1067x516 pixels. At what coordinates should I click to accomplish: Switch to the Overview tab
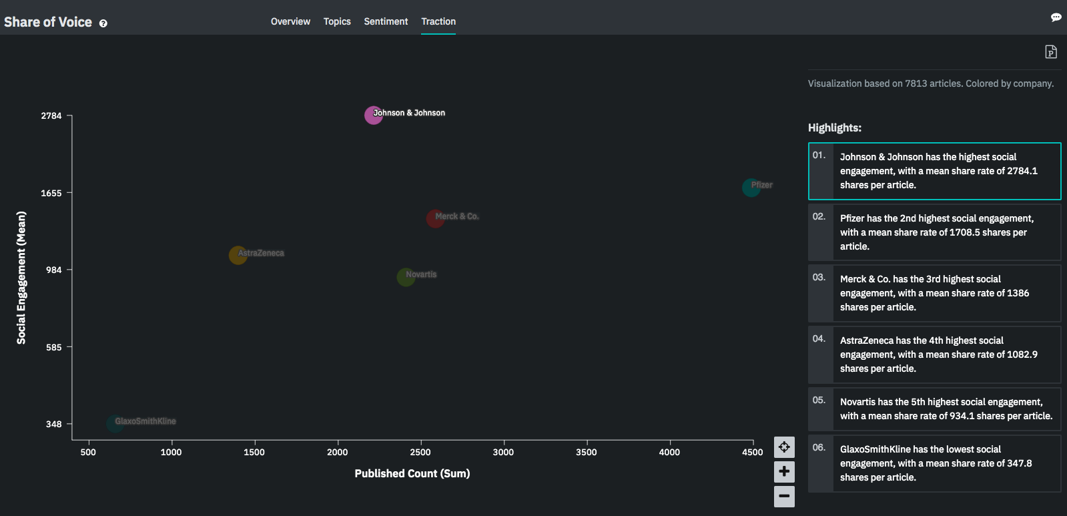290,21
